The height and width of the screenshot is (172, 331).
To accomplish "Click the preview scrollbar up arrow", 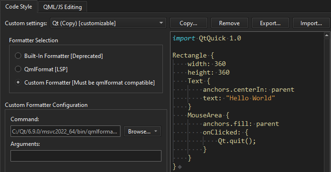I will (x=327, y=35).
